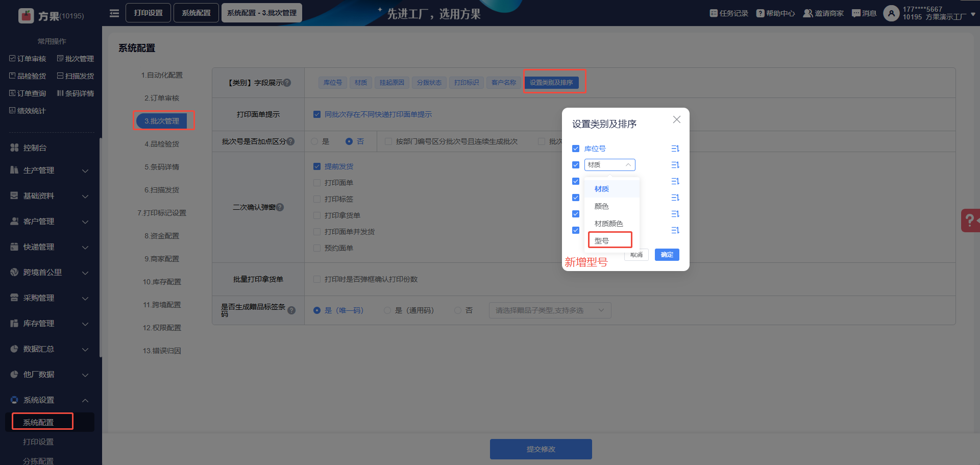Switch to 打印设置 tab

coord(148,13)
